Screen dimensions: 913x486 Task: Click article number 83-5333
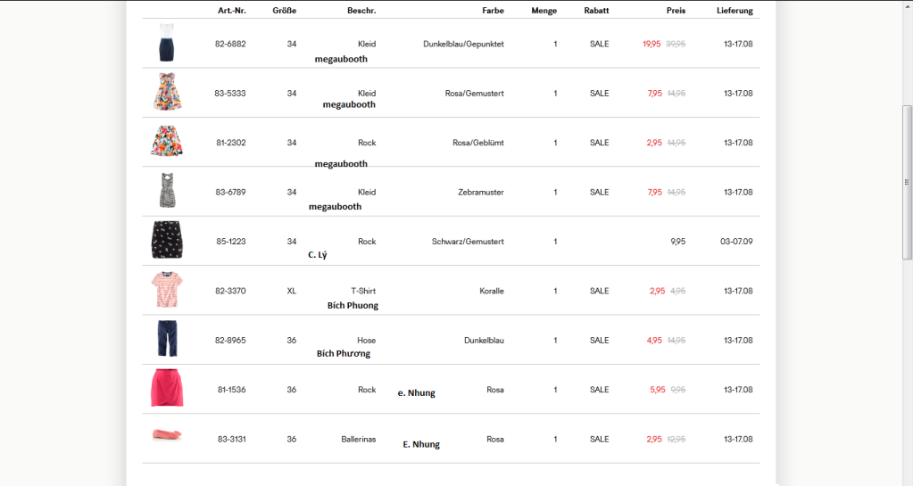click(x=230, y=93)
